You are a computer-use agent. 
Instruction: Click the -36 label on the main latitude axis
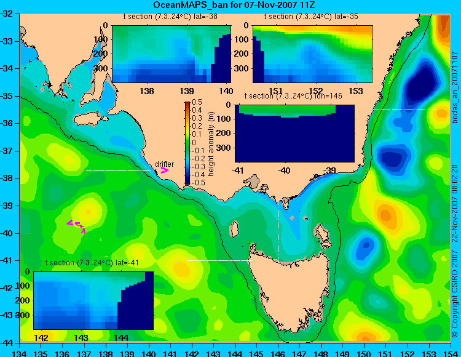point(7,123)
